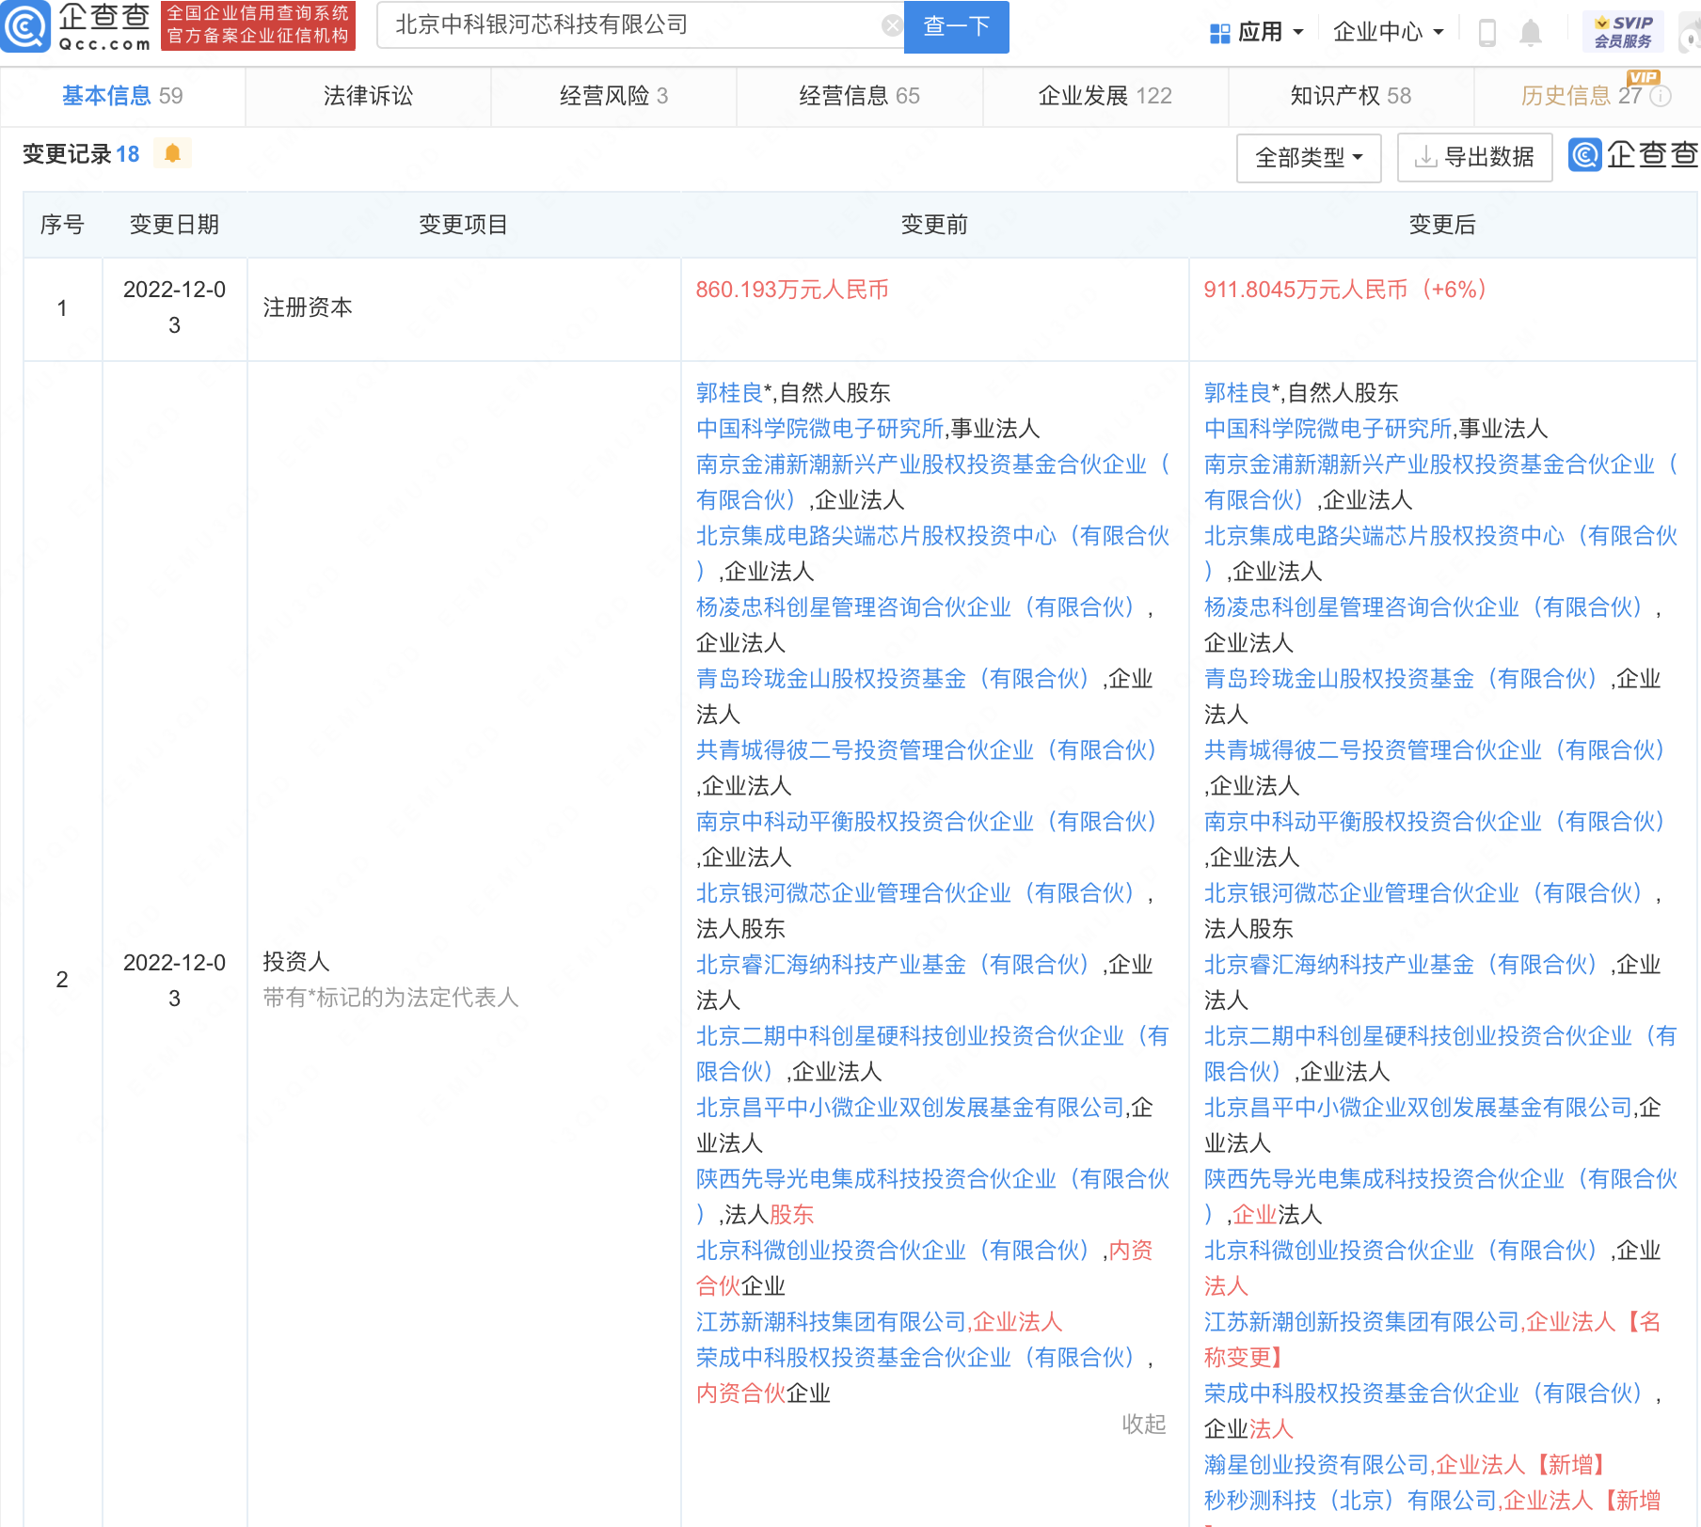Open 瀚星创业投资有限公司 link
Viewport: 1701px width, 1527px height.
[x=1317, y=1465]
